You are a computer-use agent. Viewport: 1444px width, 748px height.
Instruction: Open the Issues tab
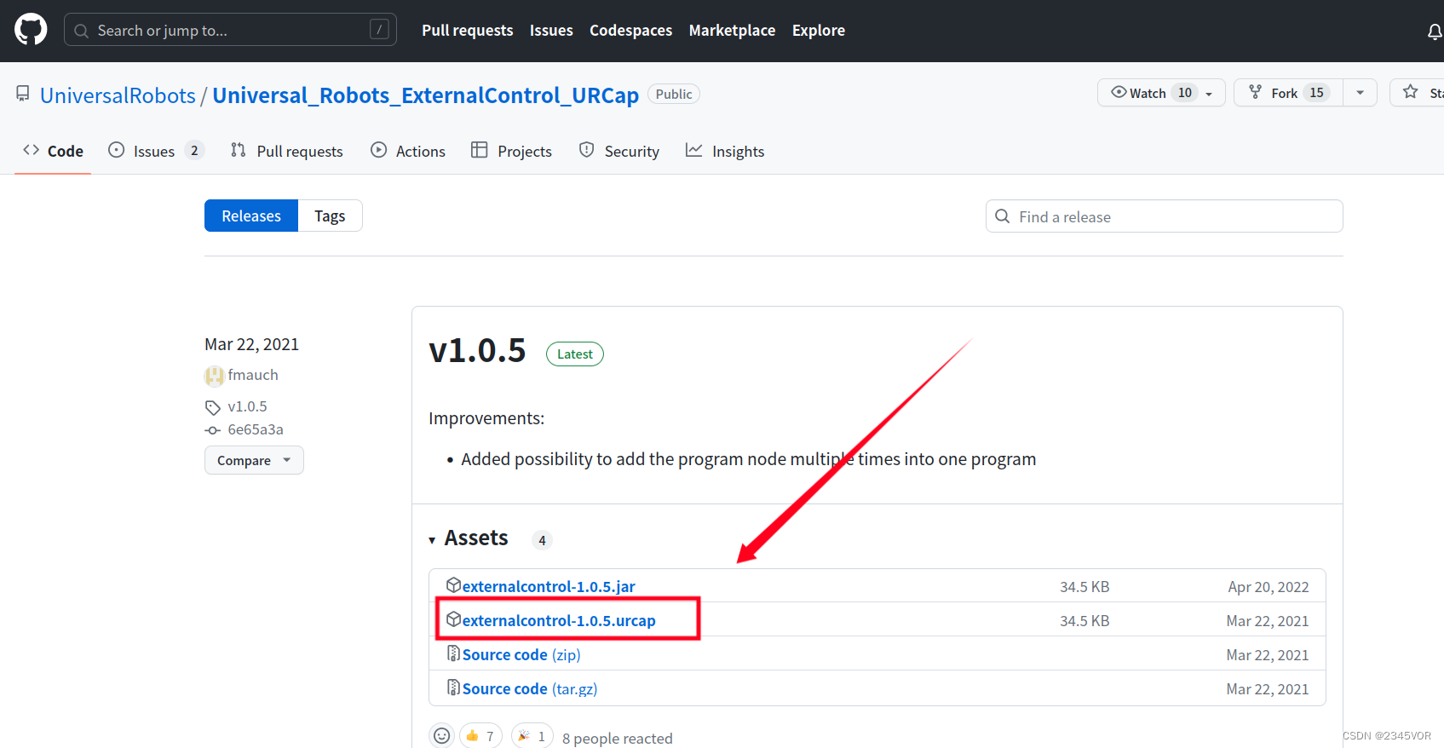156,151
